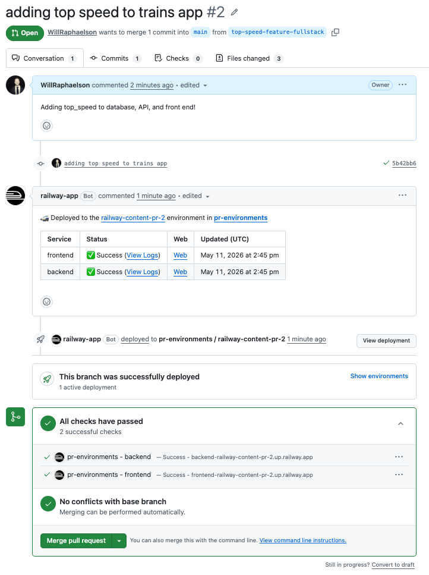Viewport: 429px width, 575px height.
Task: Open the railway-content-pr-2 environment link
Action: coord(133,218)
